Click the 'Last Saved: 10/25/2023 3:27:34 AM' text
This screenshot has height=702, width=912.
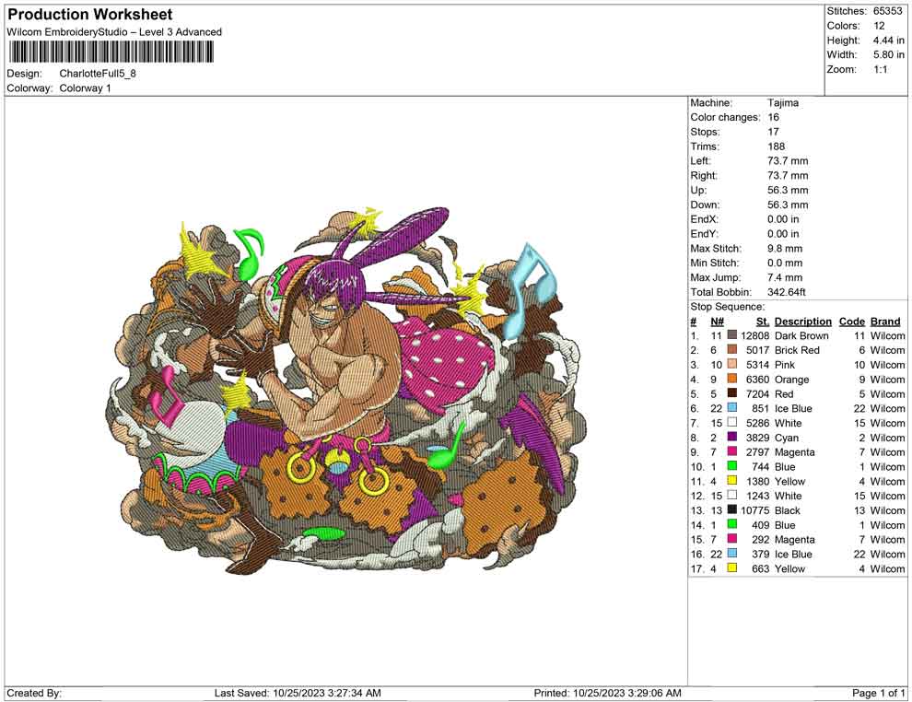coord(298,694)
